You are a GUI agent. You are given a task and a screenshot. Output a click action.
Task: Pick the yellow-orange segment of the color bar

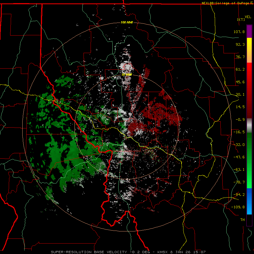(249, 50)
